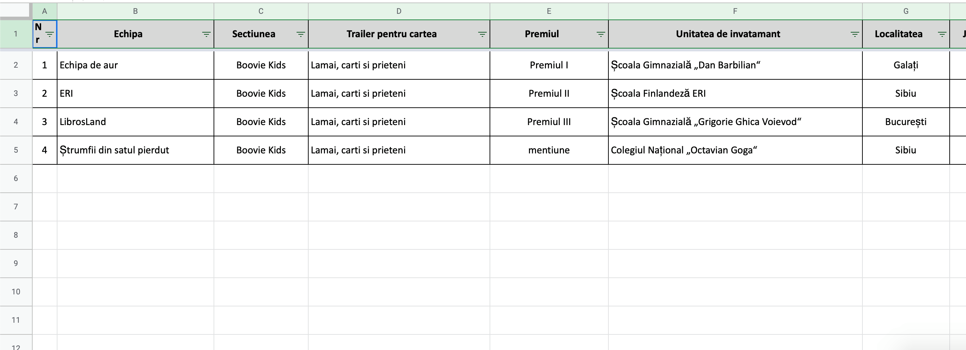Viewport: 966px width, 350px height.
Task: Select column F header
Action: [735, 11]
